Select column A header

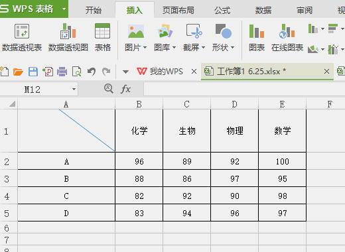[x=66, y=104]
